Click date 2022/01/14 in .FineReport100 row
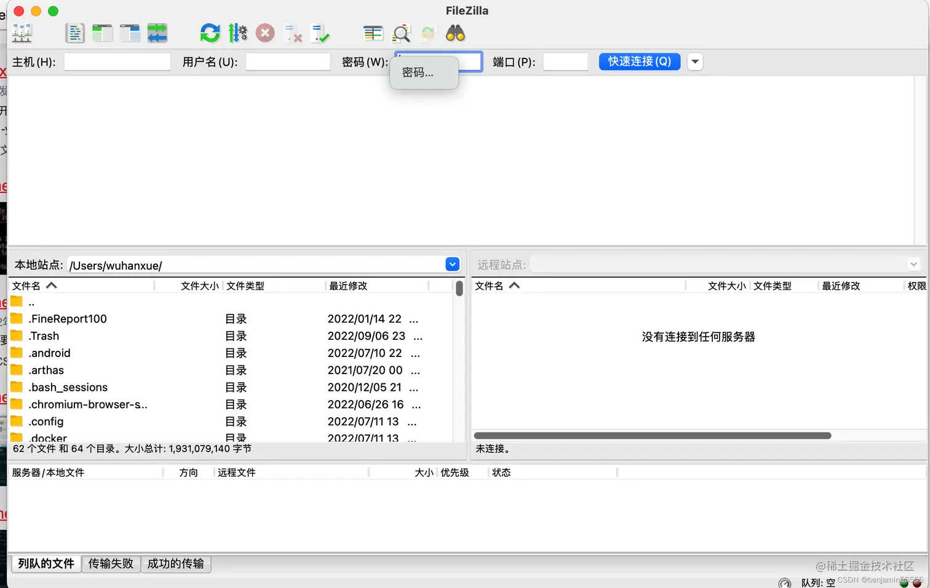The height and width of the screenshot is (588, 930). coord(365,319)
